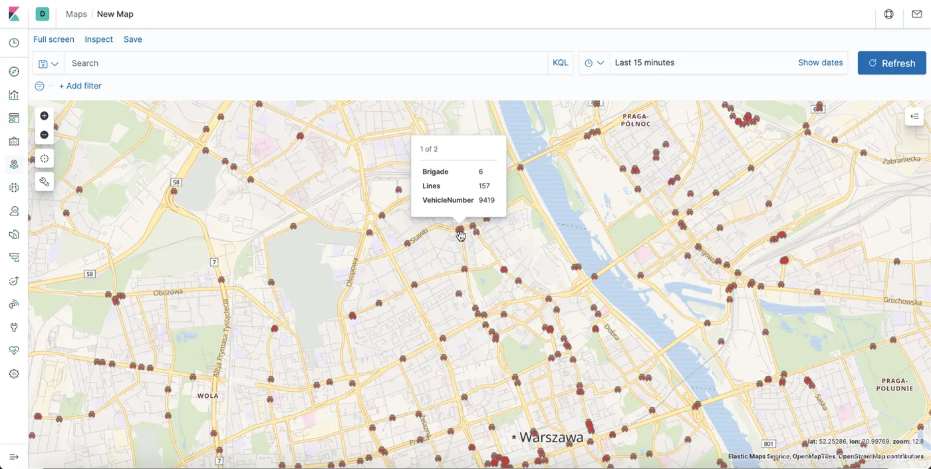Viewport: 931px width, 469px height.
Task: Click Save in the top menu
Action: tap(133, 39)
